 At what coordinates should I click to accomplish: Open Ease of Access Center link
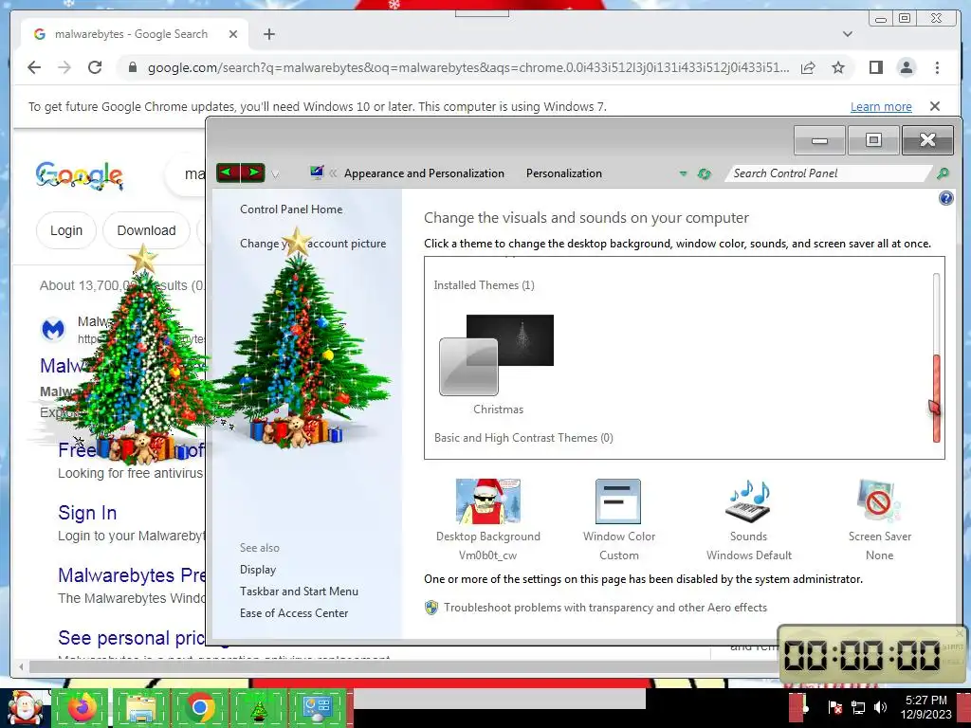(294, 613)
